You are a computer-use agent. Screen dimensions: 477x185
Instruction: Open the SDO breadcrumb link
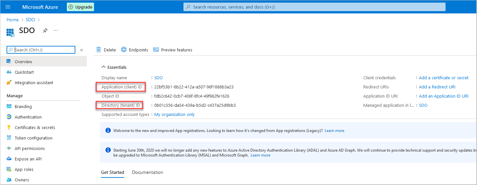[x=30, y=20]
